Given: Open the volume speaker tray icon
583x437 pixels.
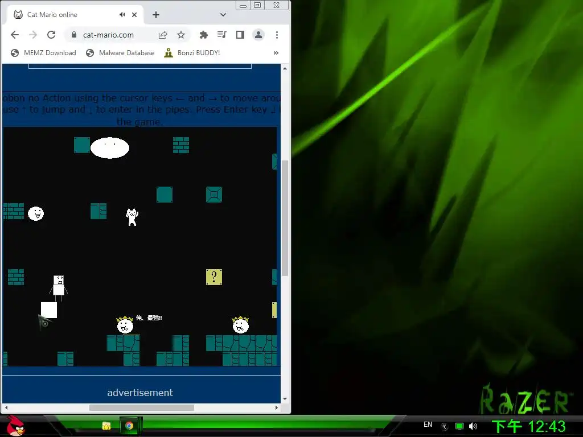Looking at the screenshot, I should [x=473, y=426].
